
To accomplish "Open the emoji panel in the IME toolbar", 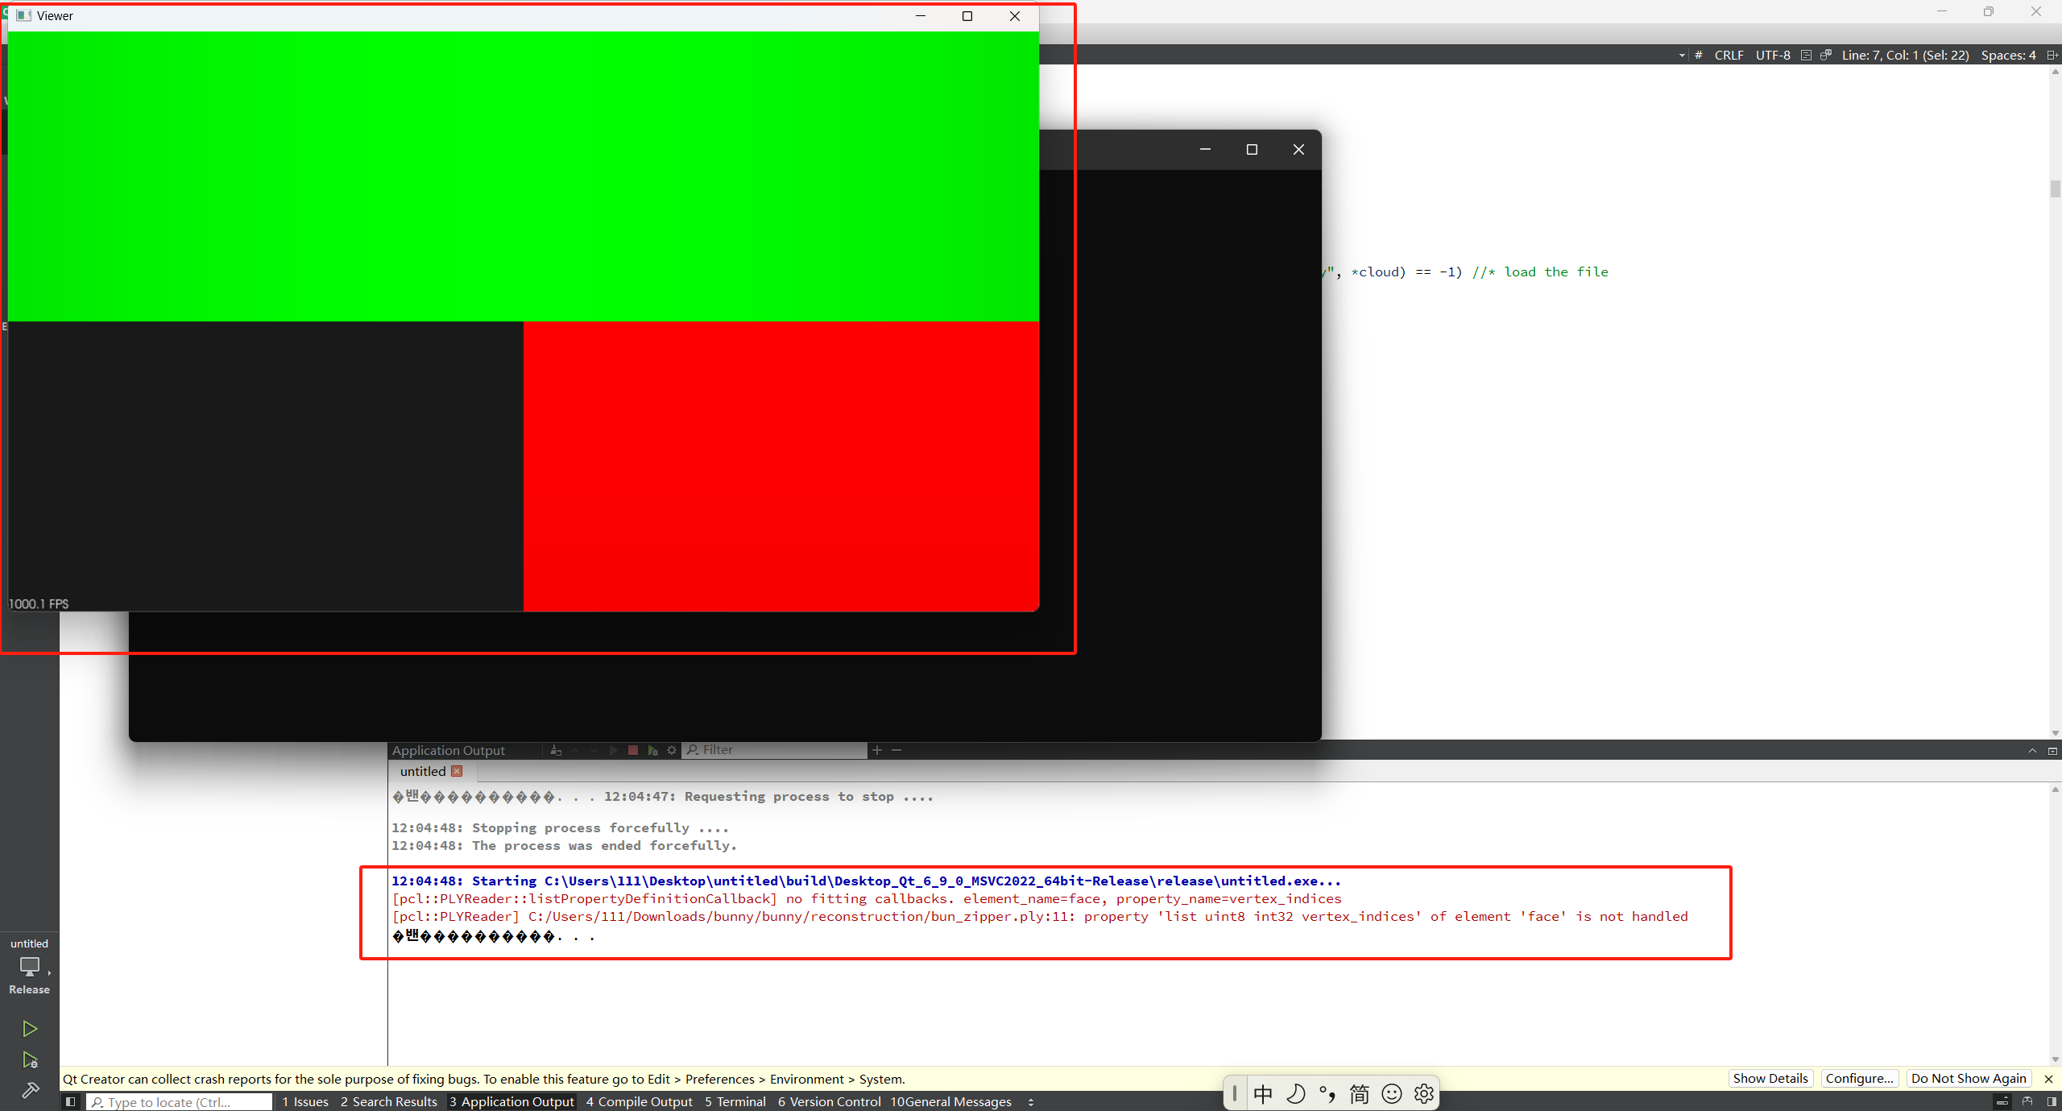I will (1391, 1093).
